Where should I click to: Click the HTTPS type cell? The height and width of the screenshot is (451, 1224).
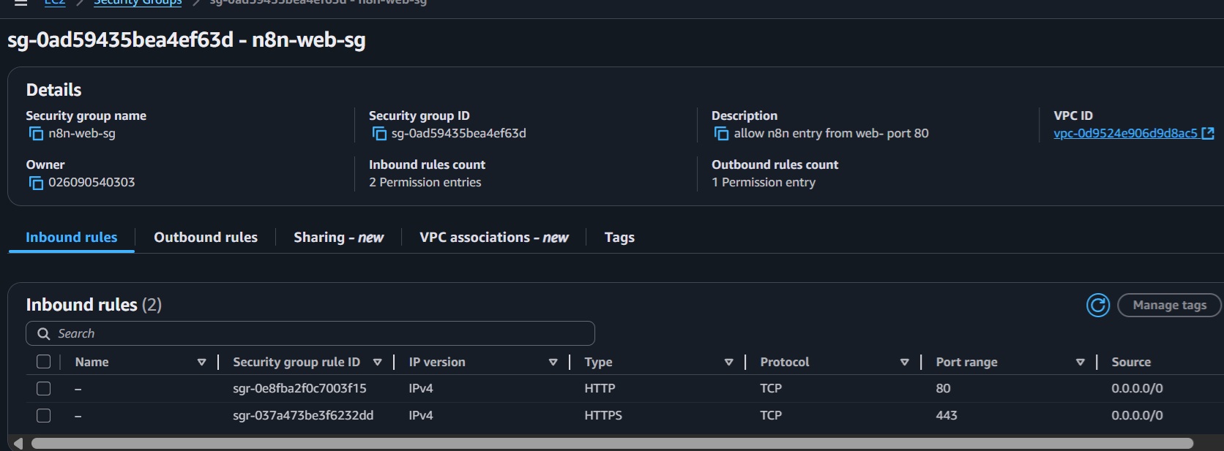603,415
